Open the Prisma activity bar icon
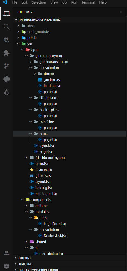 [6, 92]
